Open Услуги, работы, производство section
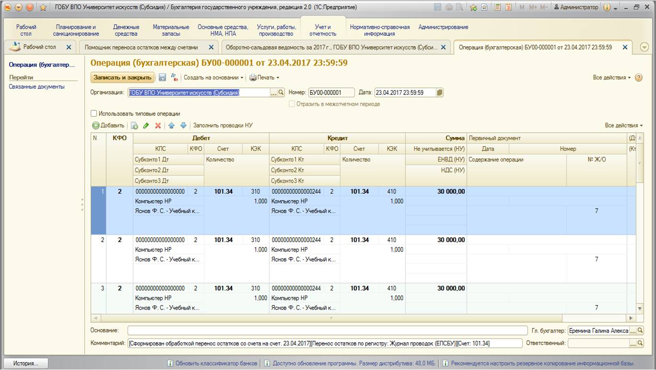This screenshot has height=370, width=656. (276, 30)
